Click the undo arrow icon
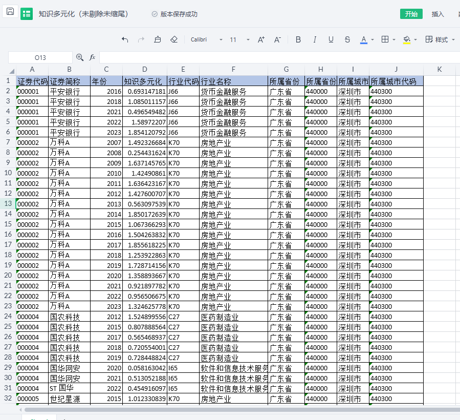The height and width of the screenshot is (420, 460). pyautogui.click(x=125, y=40)
